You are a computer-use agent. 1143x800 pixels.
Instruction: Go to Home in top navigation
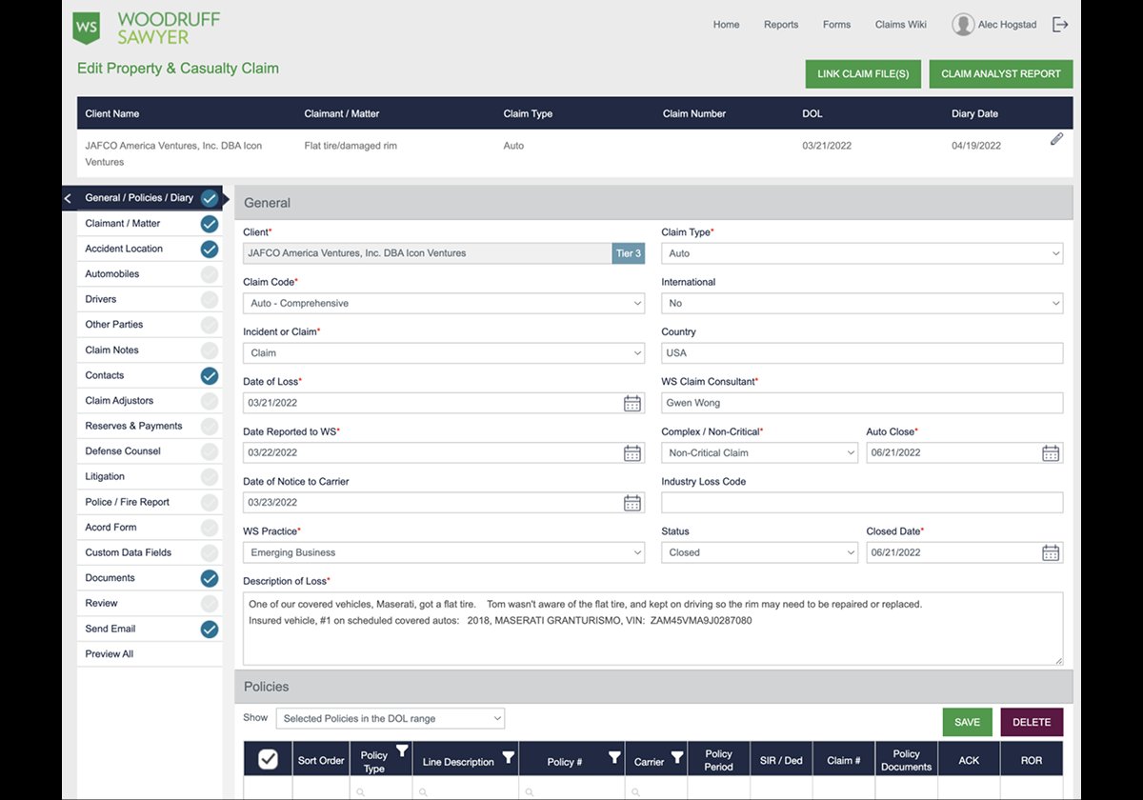pyautogui.click(x=726, y=25)
